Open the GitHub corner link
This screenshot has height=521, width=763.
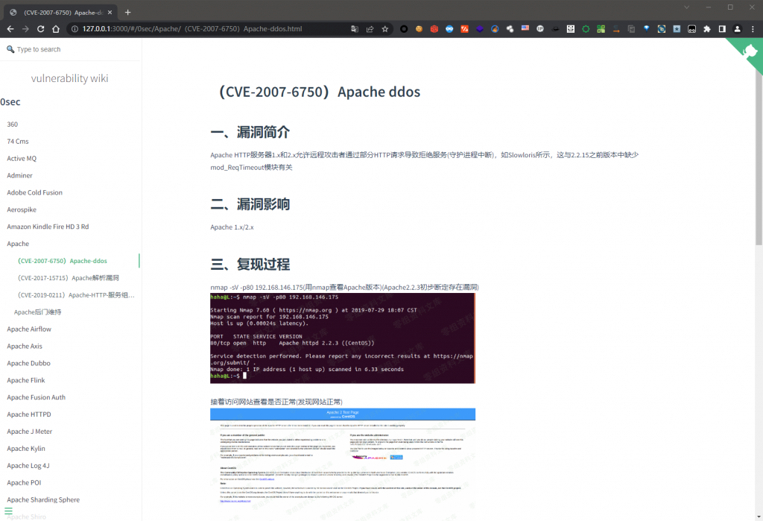pyautogui.click(x=750, y=51)
